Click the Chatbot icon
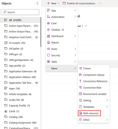Image resolution: width=118 pixels, height=129 pixels. pos(48,30)
